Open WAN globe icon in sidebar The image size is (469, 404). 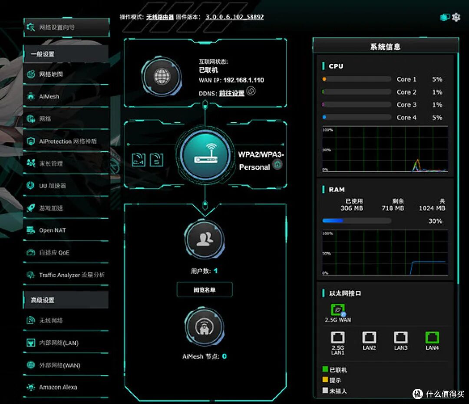pyautogui.click(x=31, y=365)
